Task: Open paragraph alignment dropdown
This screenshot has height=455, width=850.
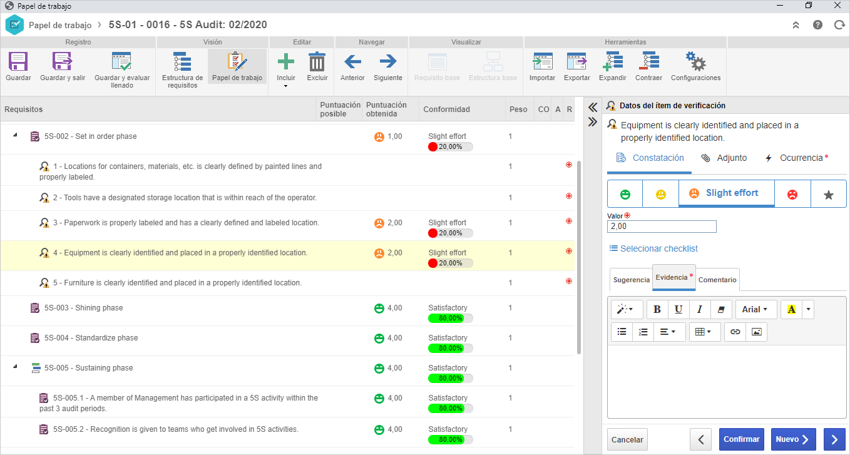Action: [x=669, y=332]
